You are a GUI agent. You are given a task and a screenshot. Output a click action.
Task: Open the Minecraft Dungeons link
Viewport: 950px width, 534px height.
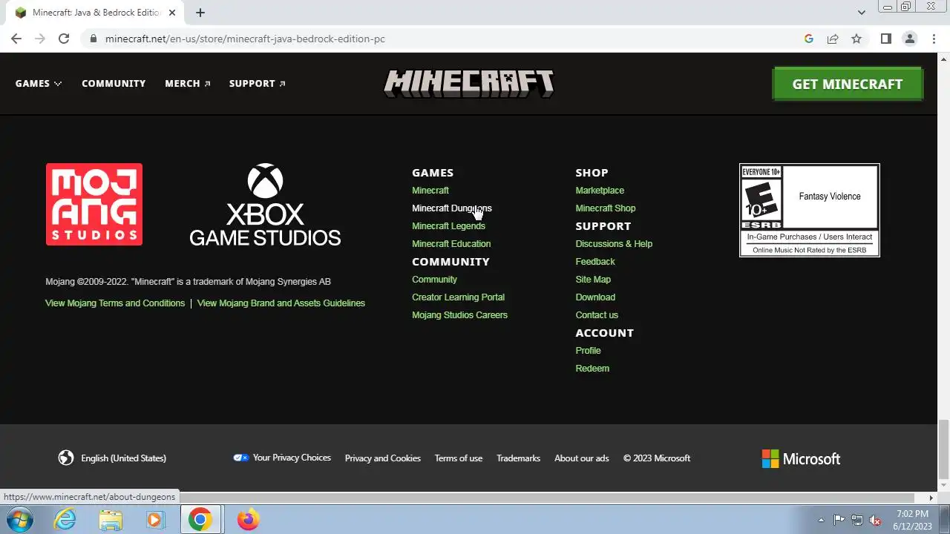[452, 208]
